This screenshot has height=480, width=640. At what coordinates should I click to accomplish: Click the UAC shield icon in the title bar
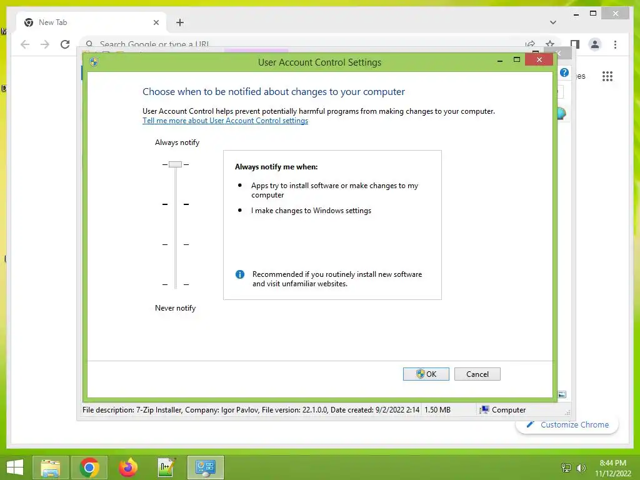coord(94,62)
